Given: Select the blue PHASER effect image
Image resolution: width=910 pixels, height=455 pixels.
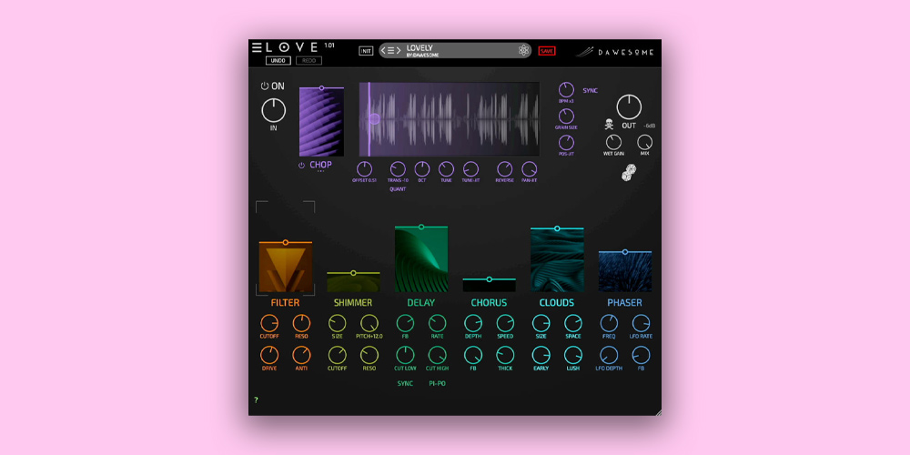Looking at the screenshot, I should coord(625,273).
